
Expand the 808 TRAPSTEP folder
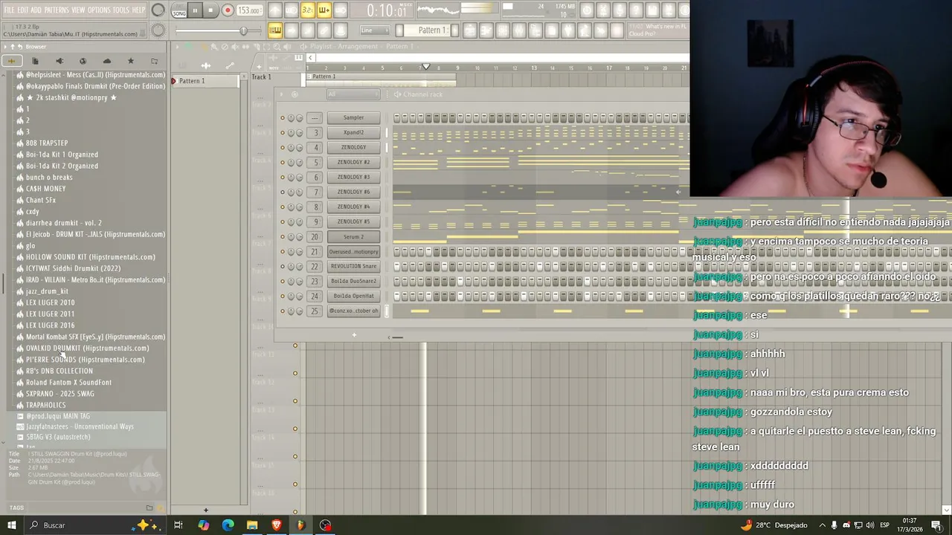(47, 143)
